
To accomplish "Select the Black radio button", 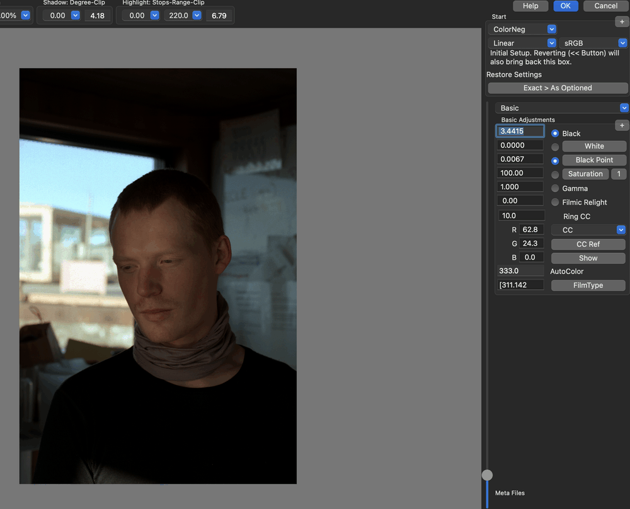I will (x=555, y=134).
